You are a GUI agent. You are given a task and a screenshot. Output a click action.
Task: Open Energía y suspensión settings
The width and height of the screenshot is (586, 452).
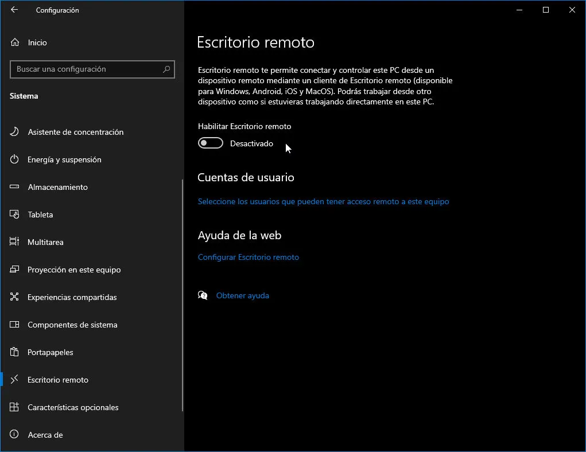click(x=92, y=159)
